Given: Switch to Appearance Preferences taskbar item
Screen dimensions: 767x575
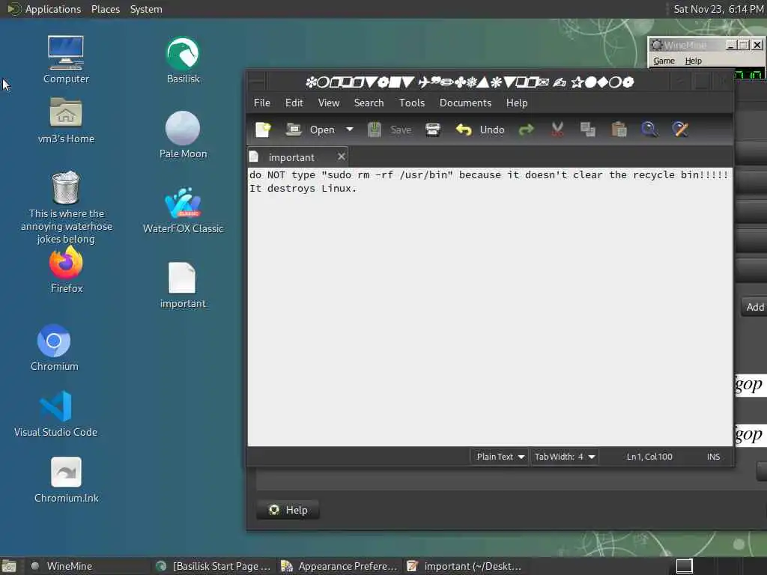Looking at the screenshot, I should [x=340, y=566].
